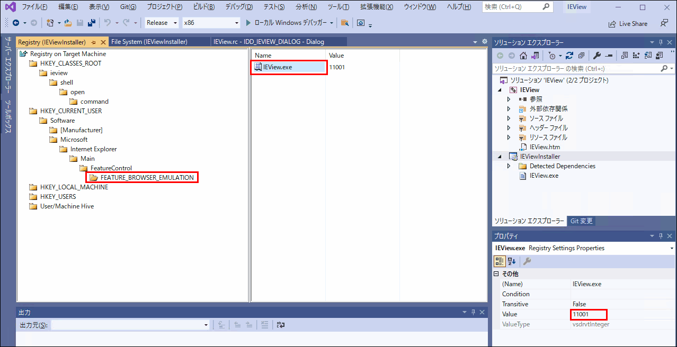Select the [Manufacturer] key
The width and height of the screenshot is (677, 347).
82,130
